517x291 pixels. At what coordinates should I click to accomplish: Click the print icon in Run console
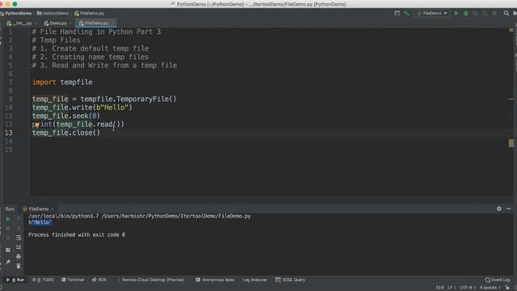[19, 256]
